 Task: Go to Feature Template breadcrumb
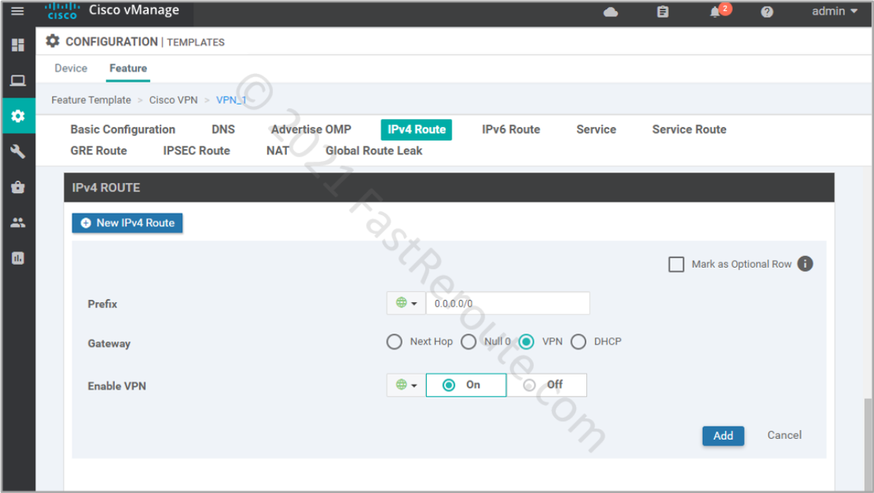point(91,99)
